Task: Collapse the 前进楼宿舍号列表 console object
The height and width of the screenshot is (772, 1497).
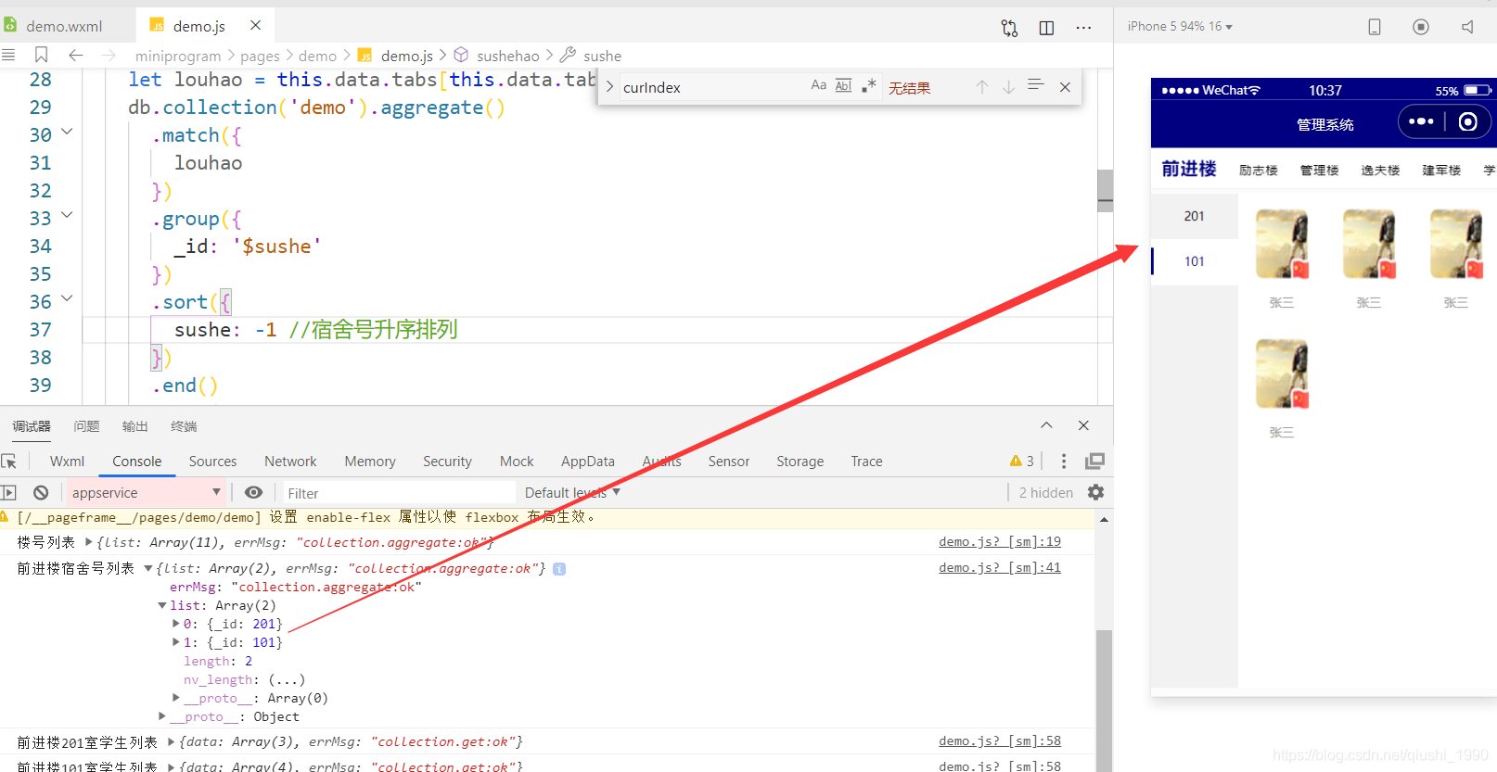Action: 147,568
